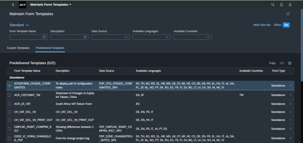The height and width of the screenshot is (143, 303).
Task: Open the Available Countries dropdown
Action: pos(208,37)
